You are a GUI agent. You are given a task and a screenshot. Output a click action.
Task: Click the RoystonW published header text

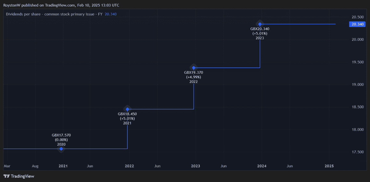(61, 5)
